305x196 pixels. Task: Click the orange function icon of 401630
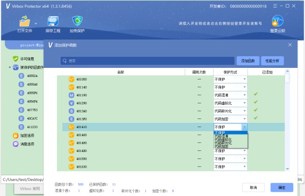[71, 167]
